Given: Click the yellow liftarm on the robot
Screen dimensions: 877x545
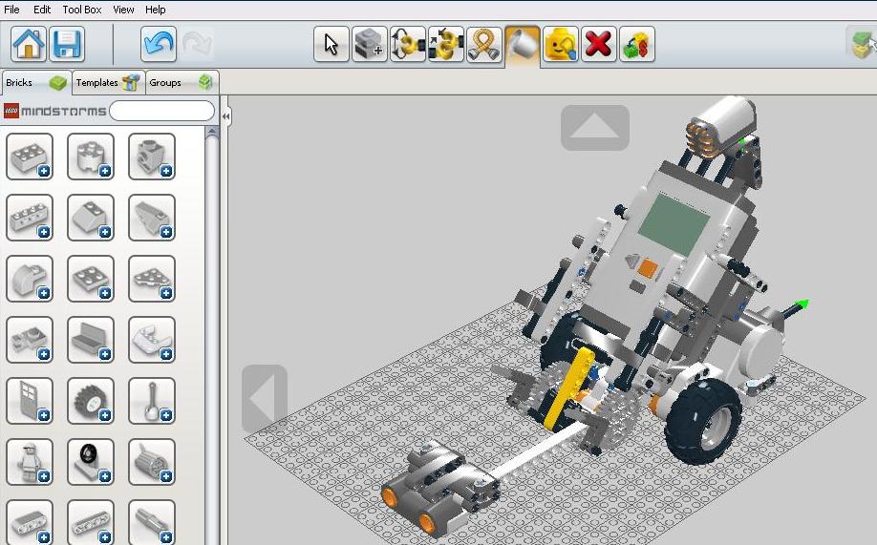Looking at the screenshot, I should [x=567, y=388].
